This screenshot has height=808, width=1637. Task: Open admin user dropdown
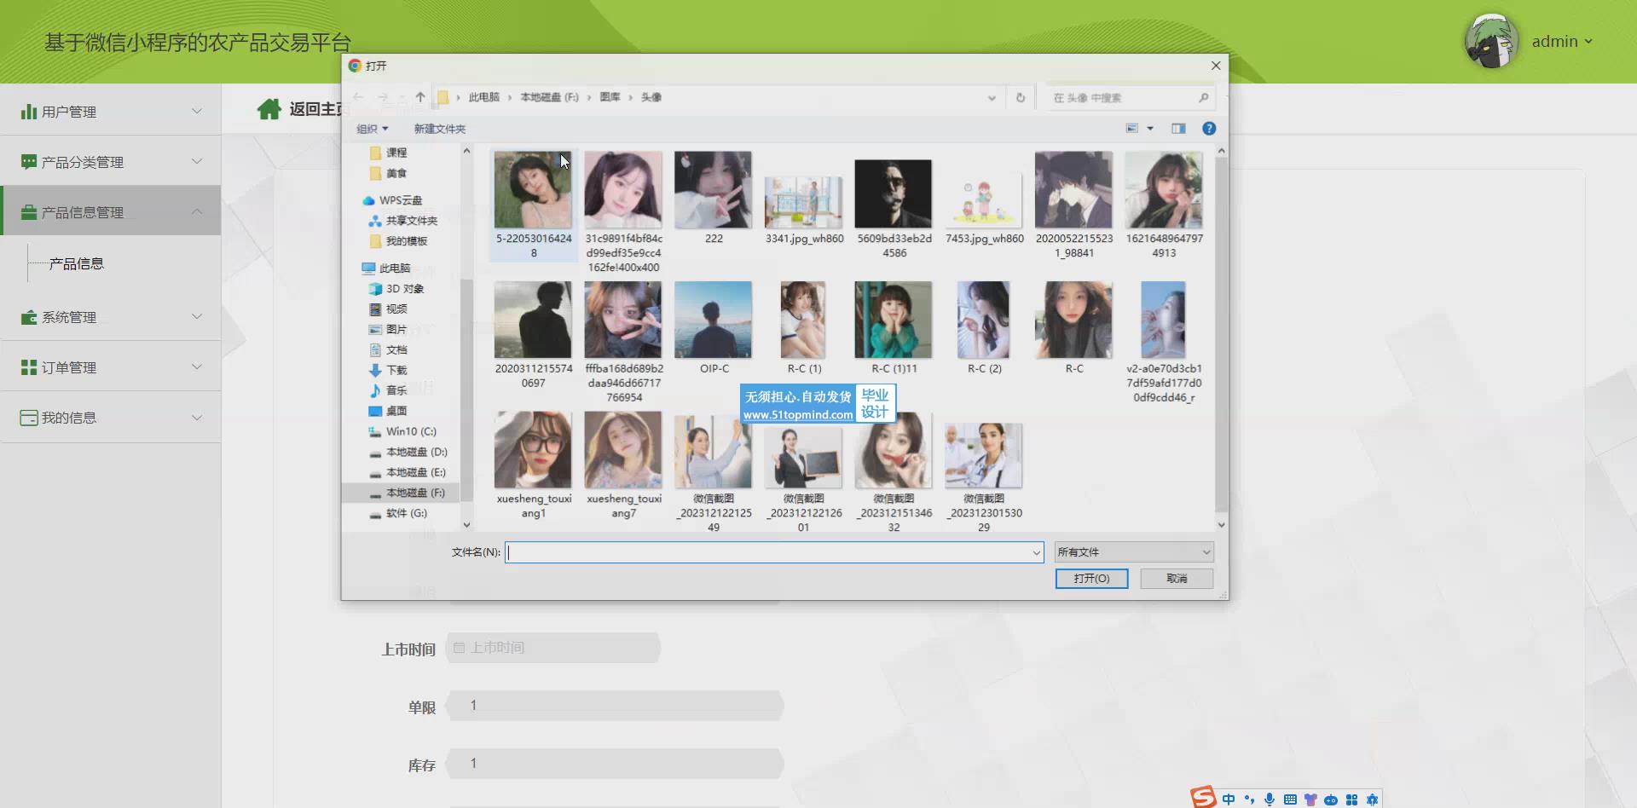1562,41
